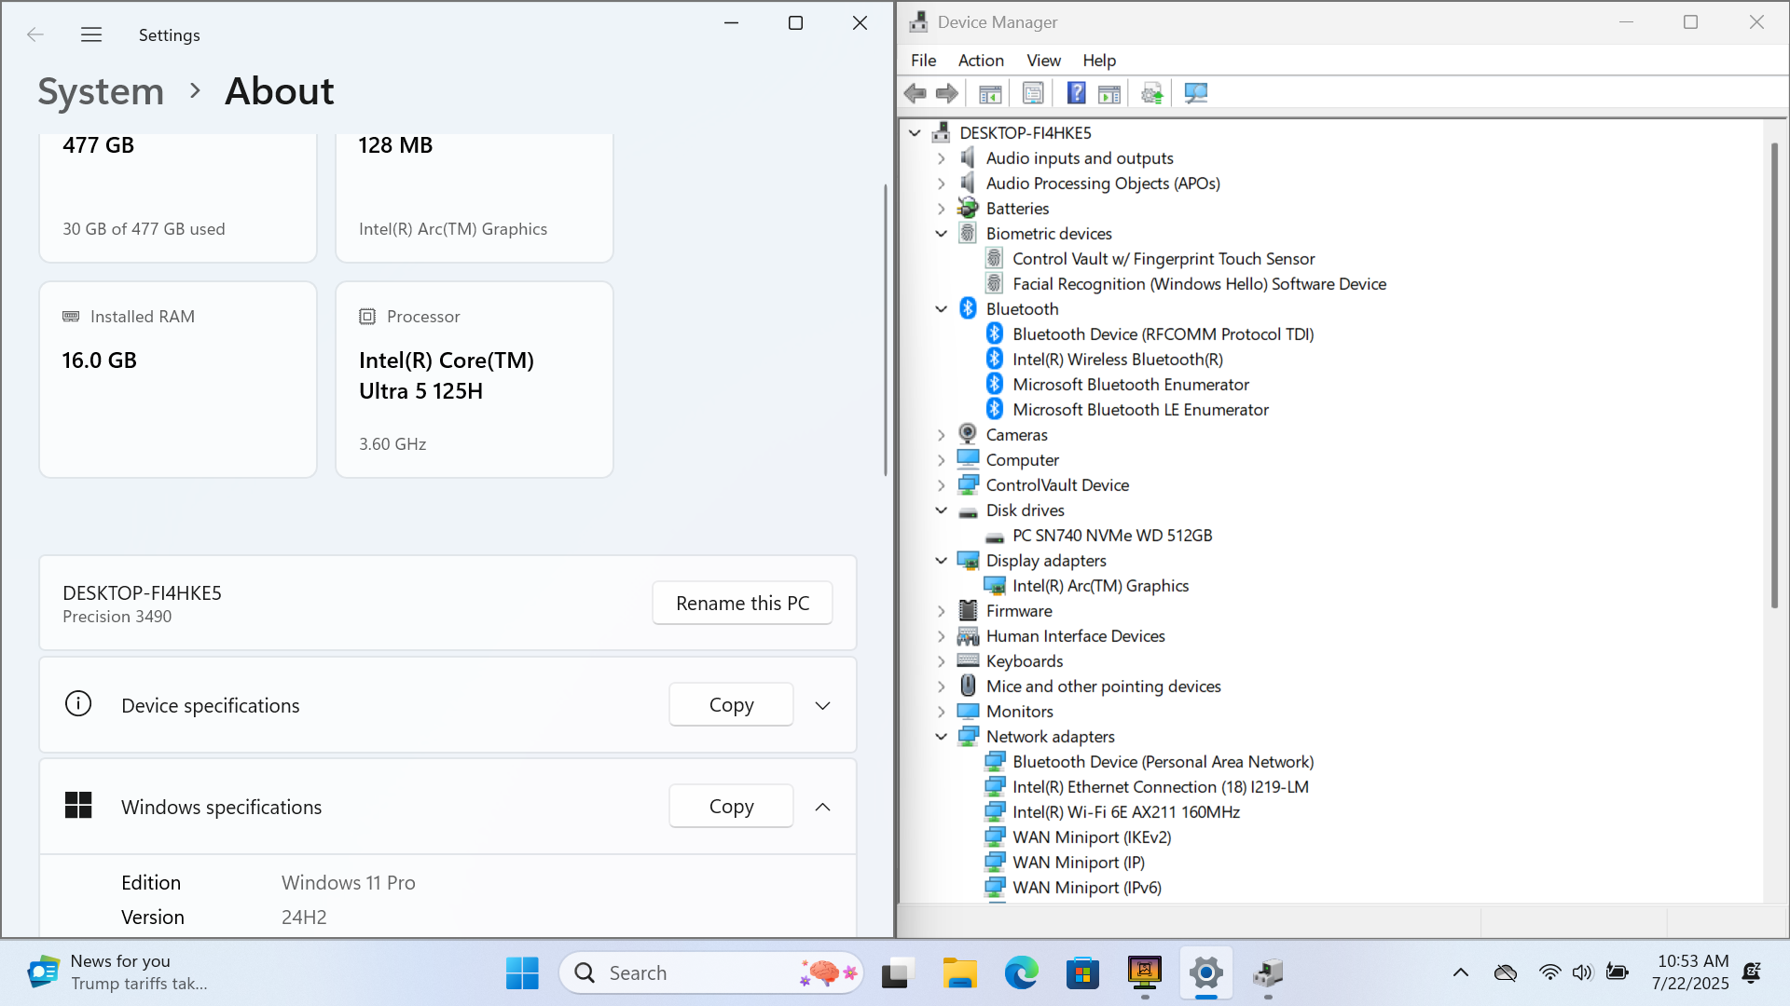Click Scan for hardware changes monitor icon
The height and width of the screenshot is (1006, 1790).
(1195, 93)
